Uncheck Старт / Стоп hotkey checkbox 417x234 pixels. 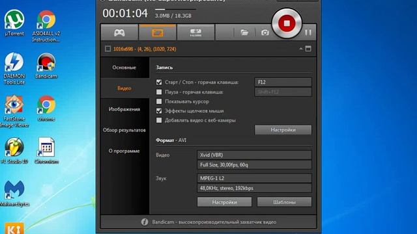pos(159,83)
